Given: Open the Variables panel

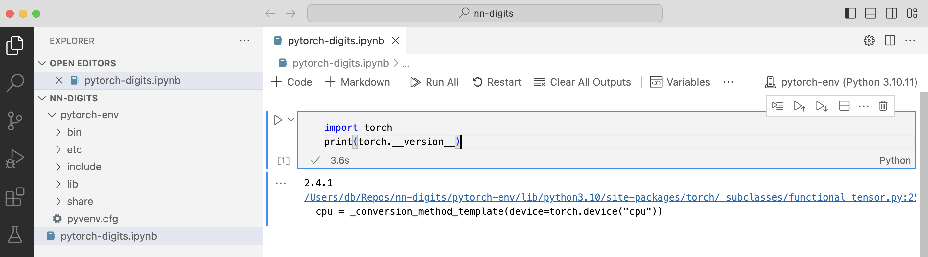Looking at the screenshot, I should (x=680, y=82).
